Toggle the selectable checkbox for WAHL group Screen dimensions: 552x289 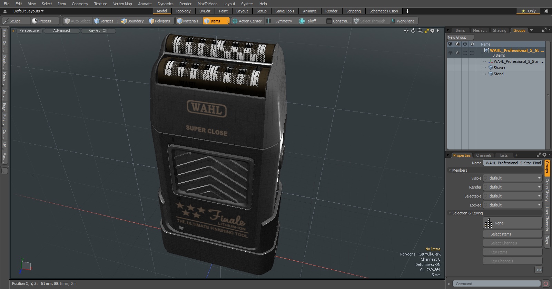tap(465, 53)
